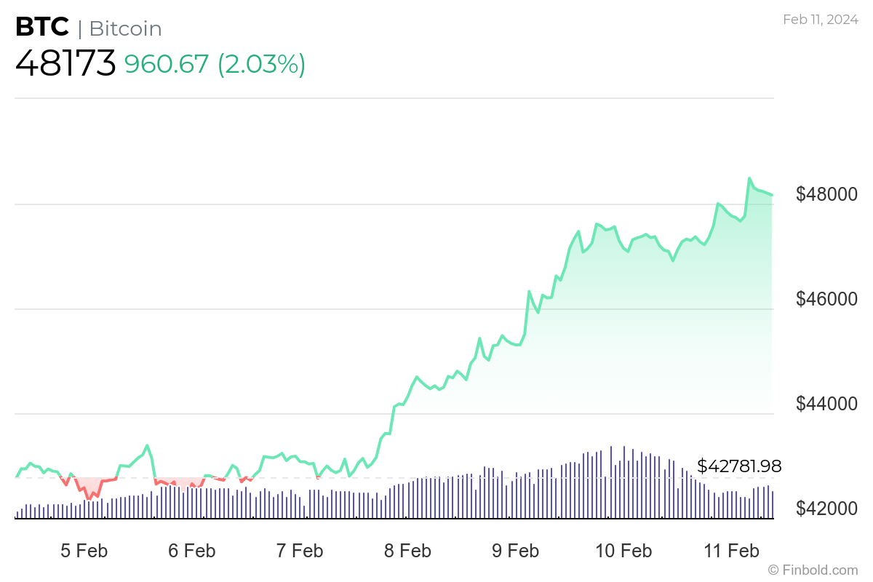Click the Feb 11, 2024 date label

pyautogui.click(x=819, y=20)
